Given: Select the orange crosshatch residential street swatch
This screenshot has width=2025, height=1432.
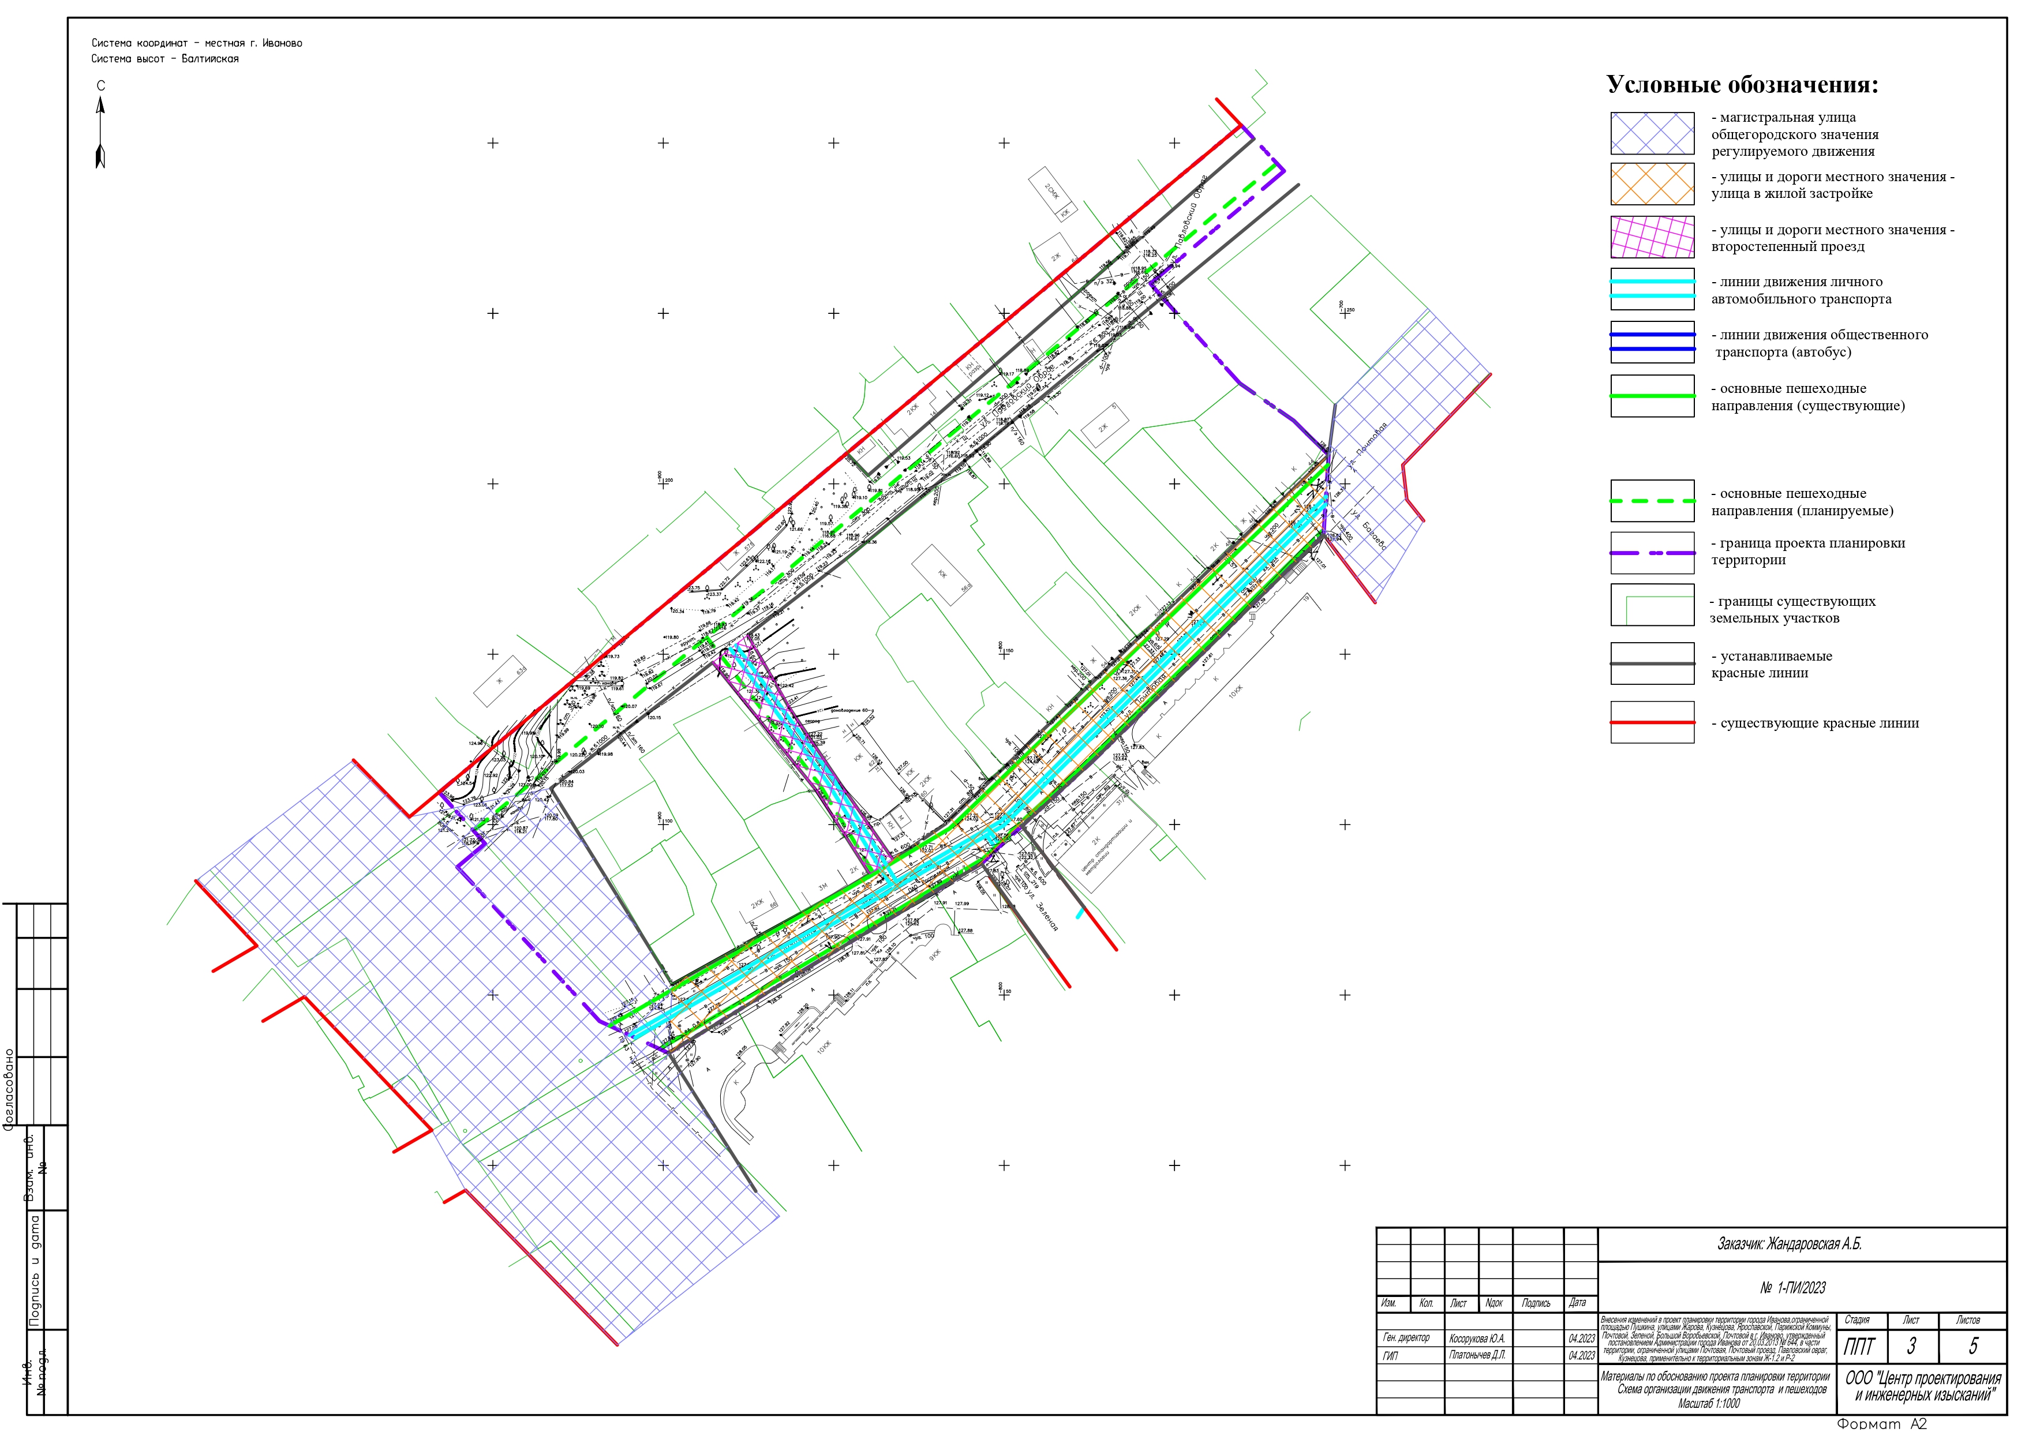Looking at the screenshot, I should click(x=1652, y=184).
